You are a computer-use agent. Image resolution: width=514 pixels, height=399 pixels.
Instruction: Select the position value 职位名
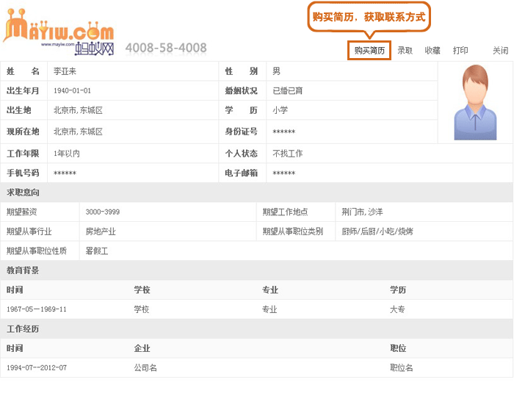pyautogui.click(x=401, y=368)
